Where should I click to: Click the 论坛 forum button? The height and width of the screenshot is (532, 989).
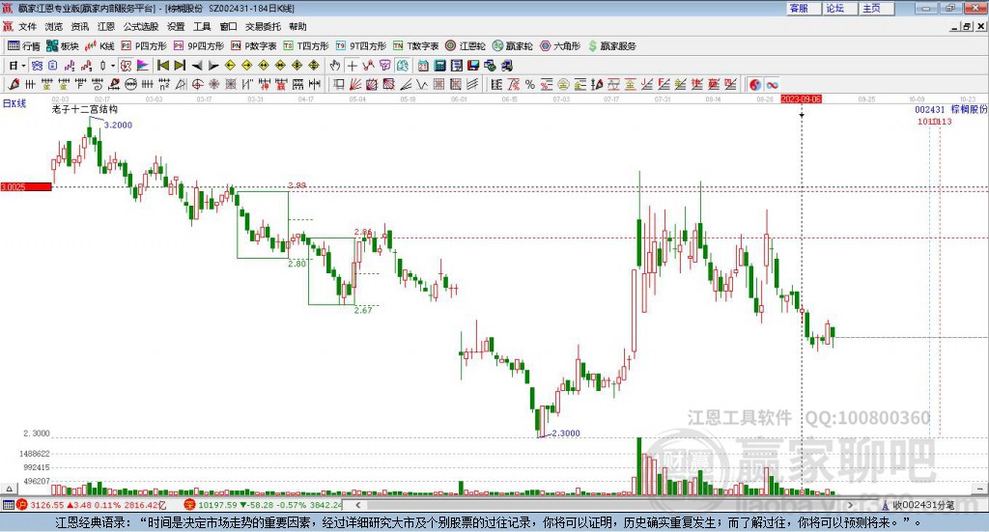pos(839,8)
